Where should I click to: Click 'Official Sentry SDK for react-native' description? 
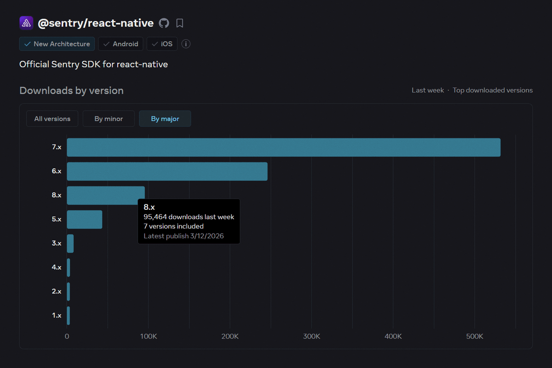[93, 64]
